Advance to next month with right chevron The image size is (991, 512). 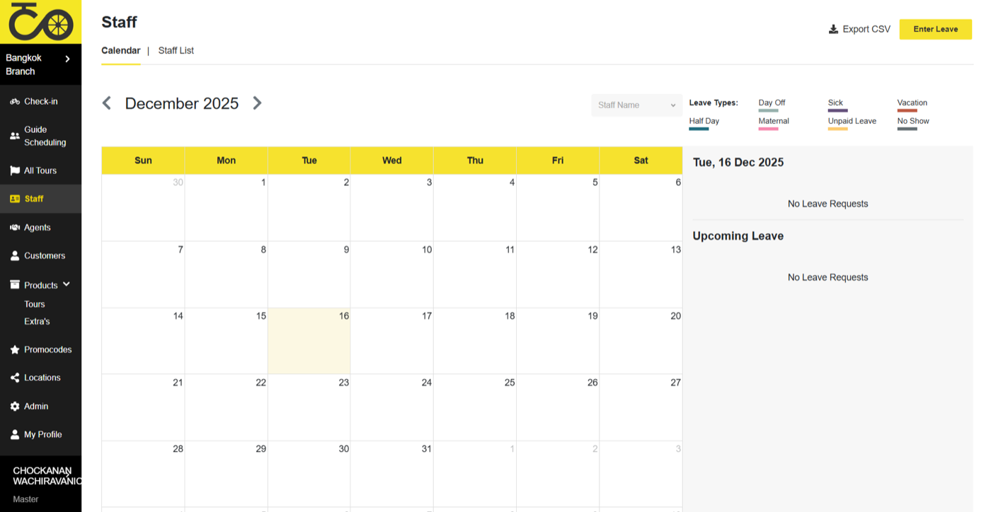[257, 103]
